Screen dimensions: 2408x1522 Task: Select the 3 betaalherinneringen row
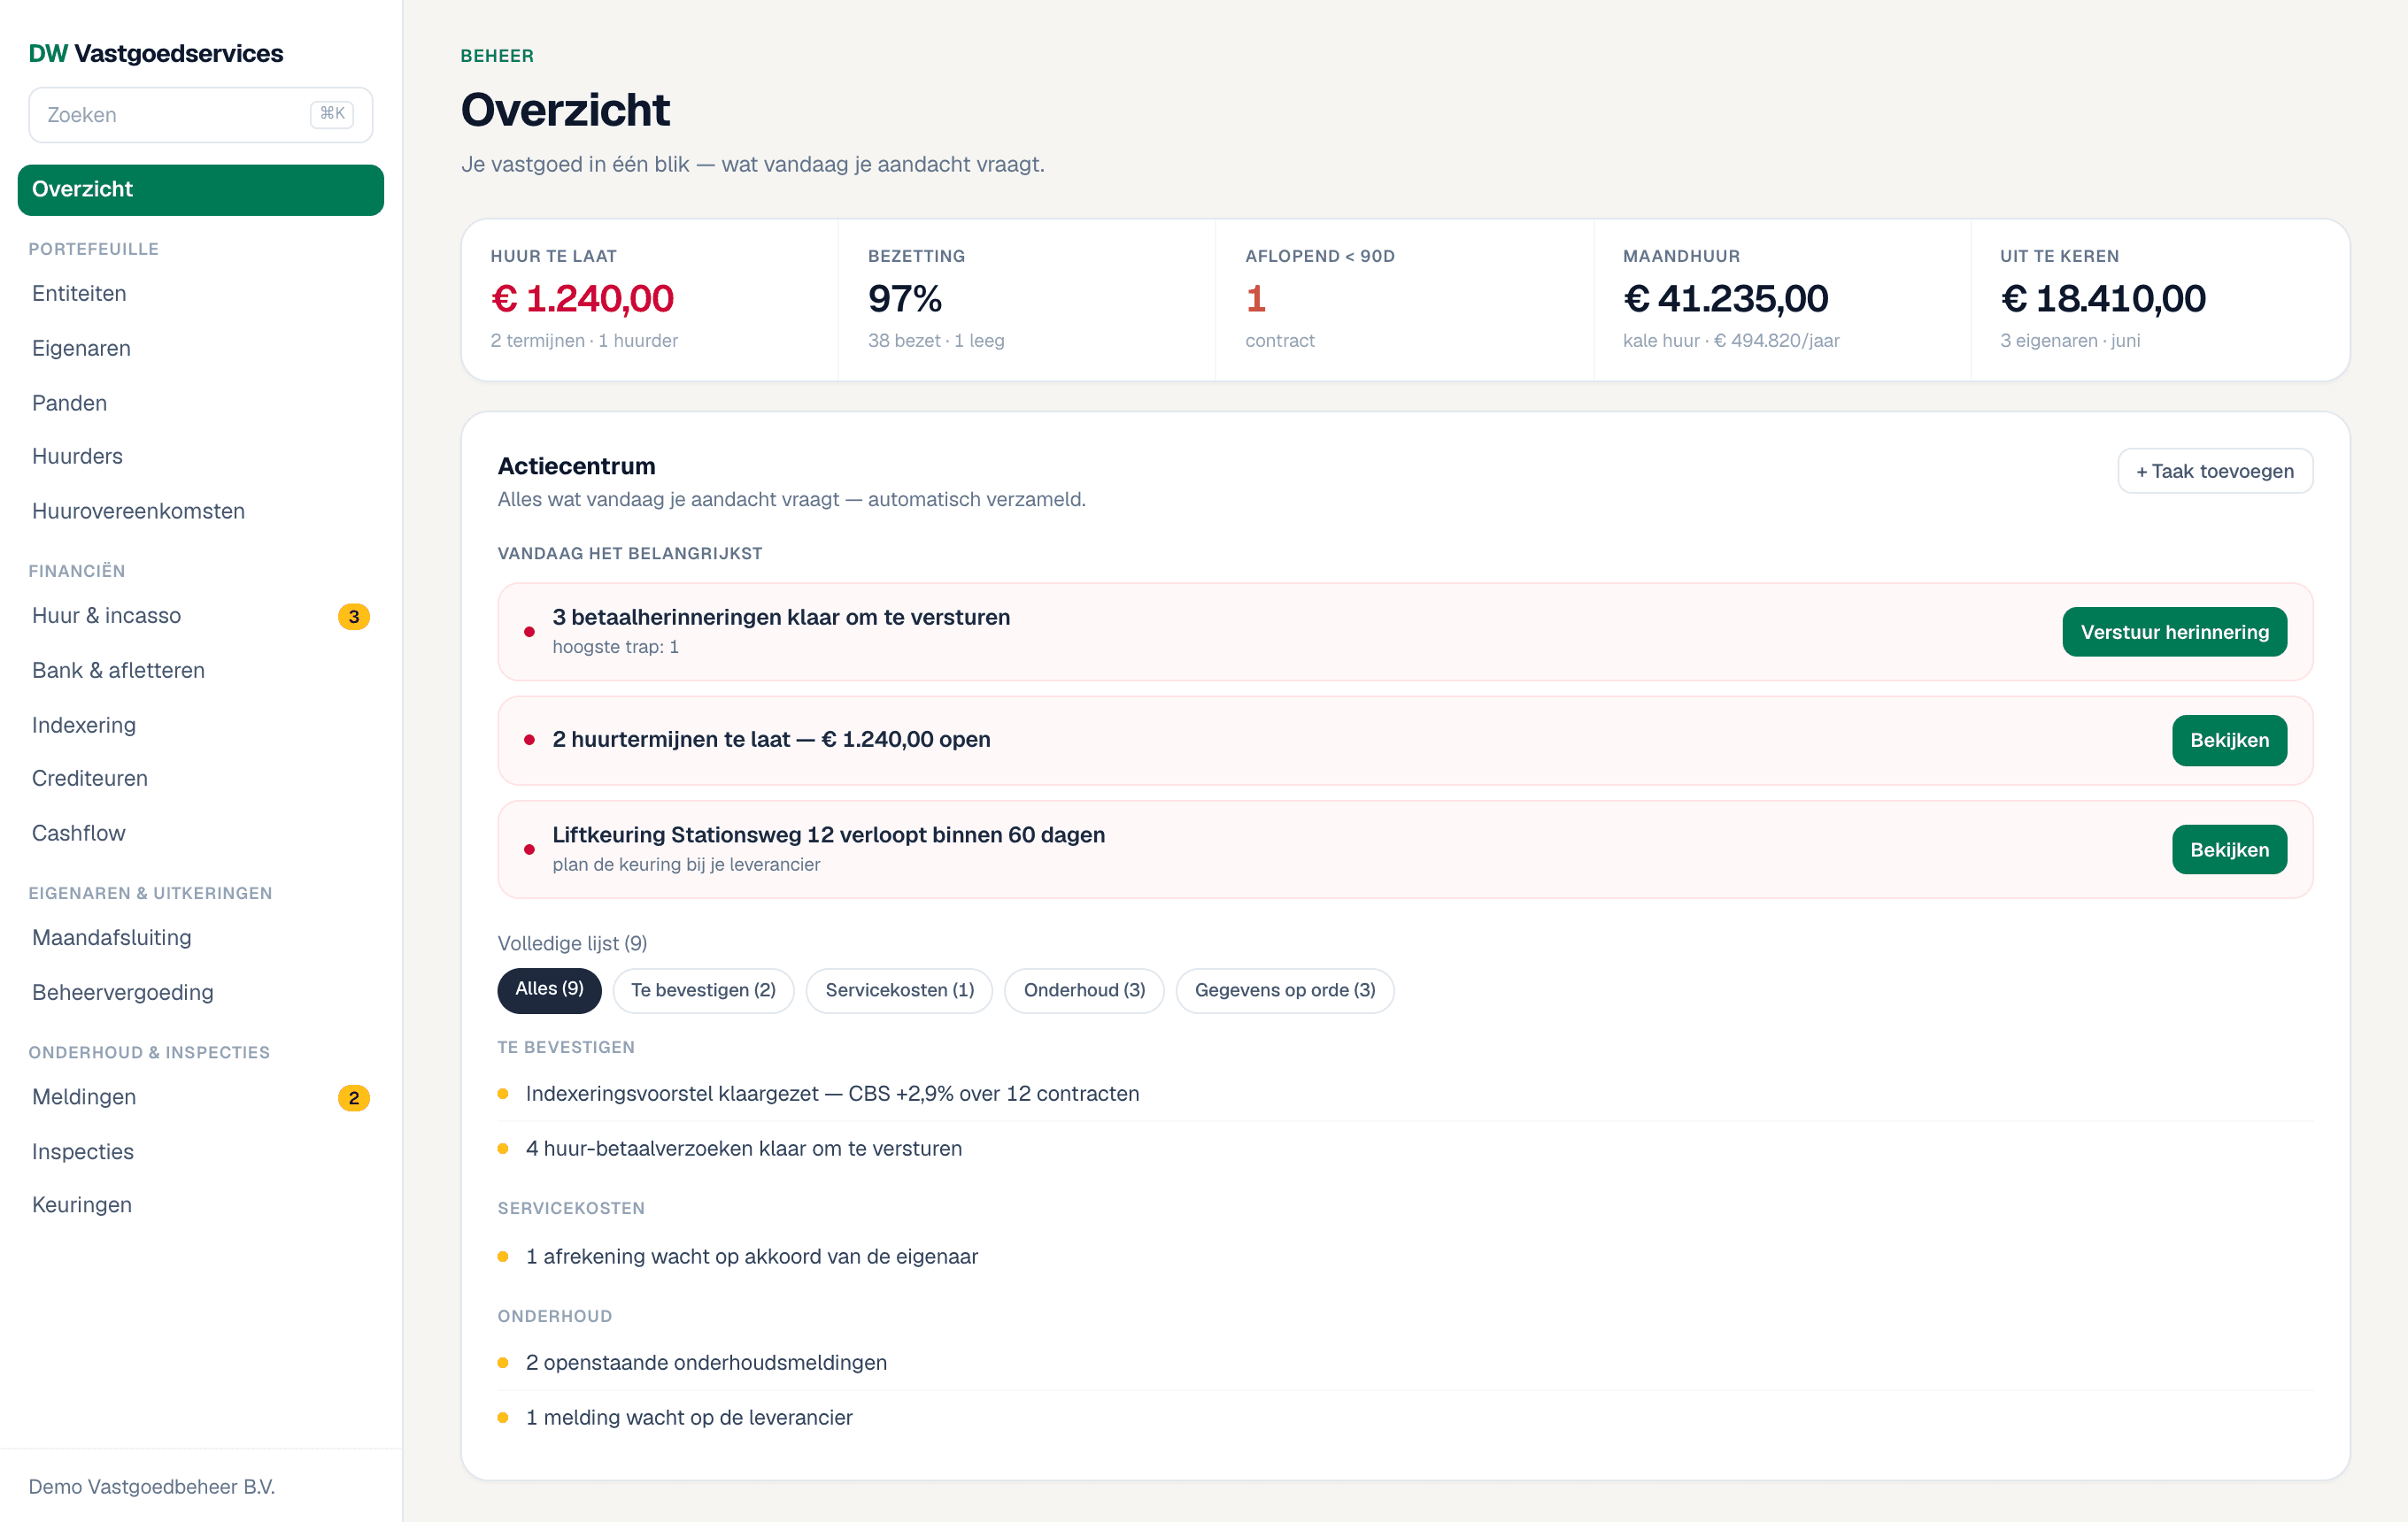coord(1405,632)
